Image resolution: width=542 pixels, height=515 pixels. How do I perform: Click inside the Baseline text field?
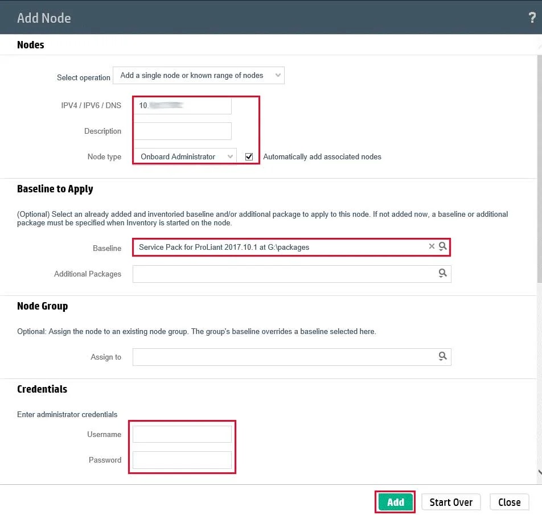279,247
